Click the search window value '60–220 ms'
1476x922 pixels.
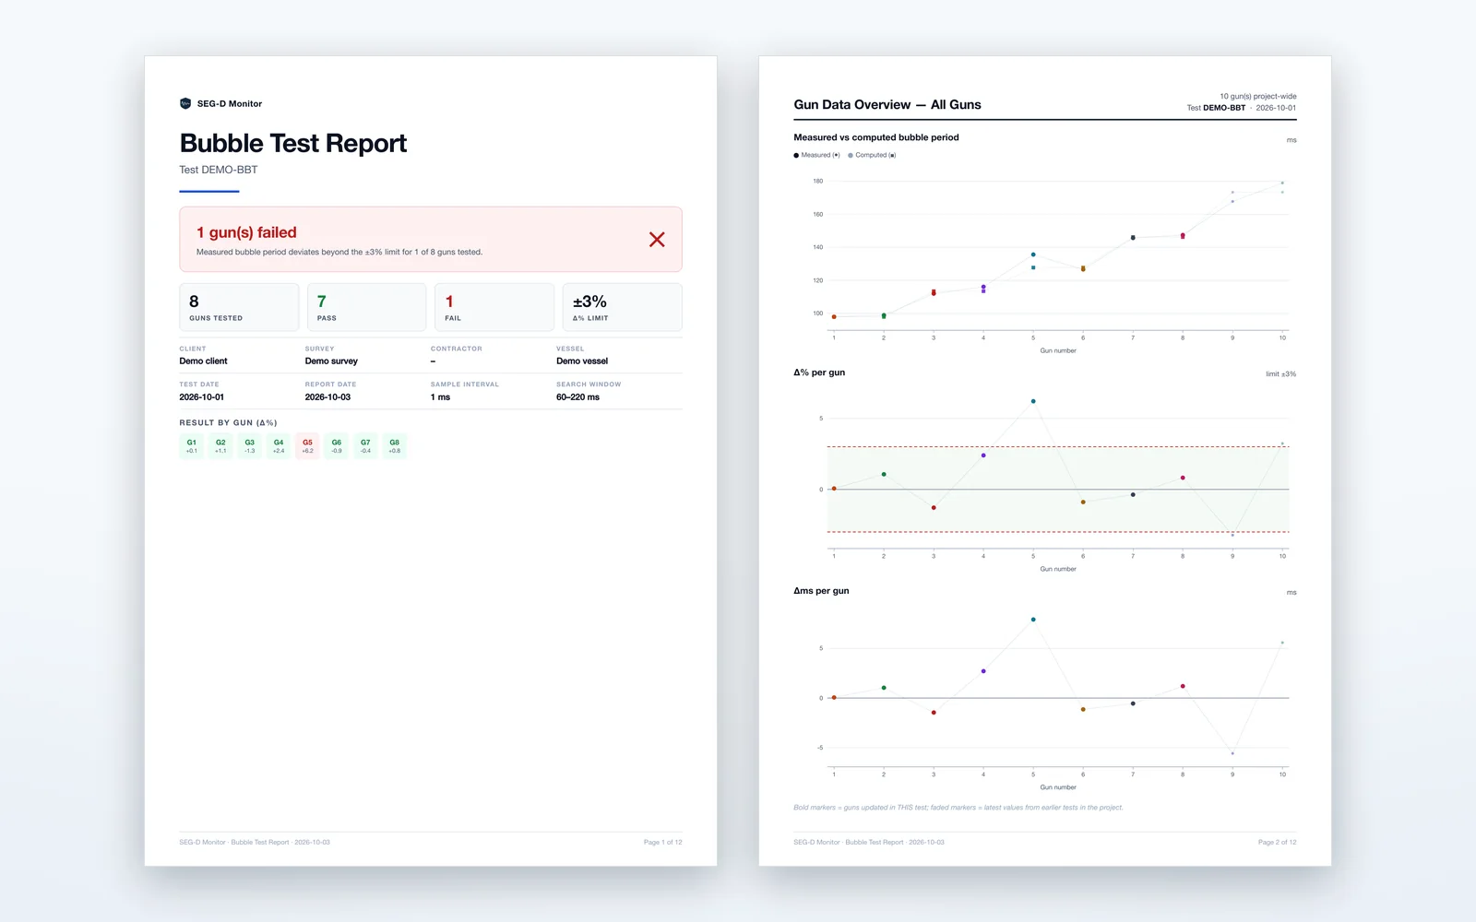577,397
